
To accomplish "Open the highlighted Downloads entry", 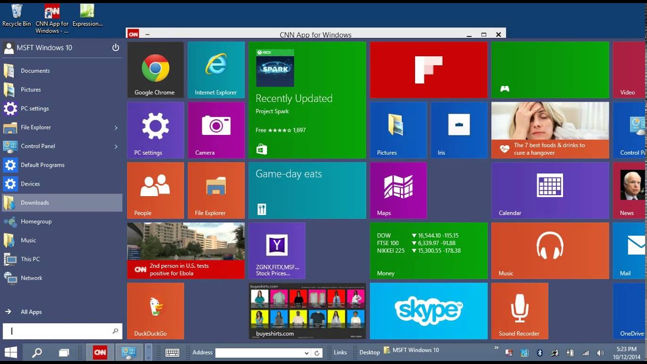I will [62, 203].
